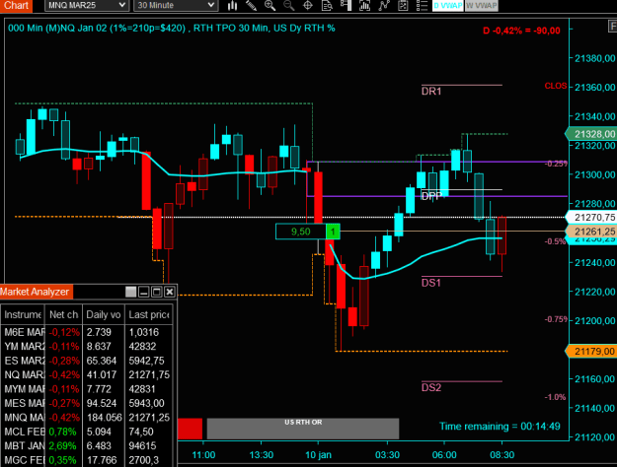617x467 pixels.
Task: Select the YM MAR instrument row
Action: pos(87,347)
